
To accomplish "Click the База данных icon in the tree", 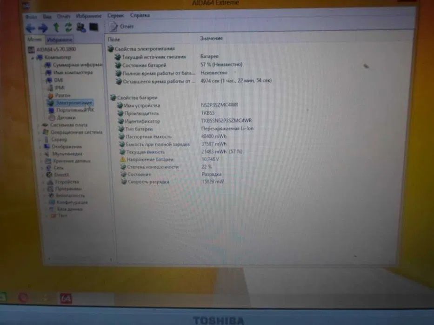I will pos(52,209).
